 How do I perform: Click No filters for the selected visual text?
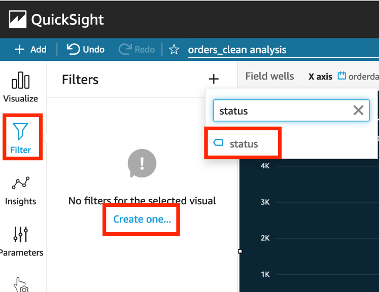coord(142,201)
